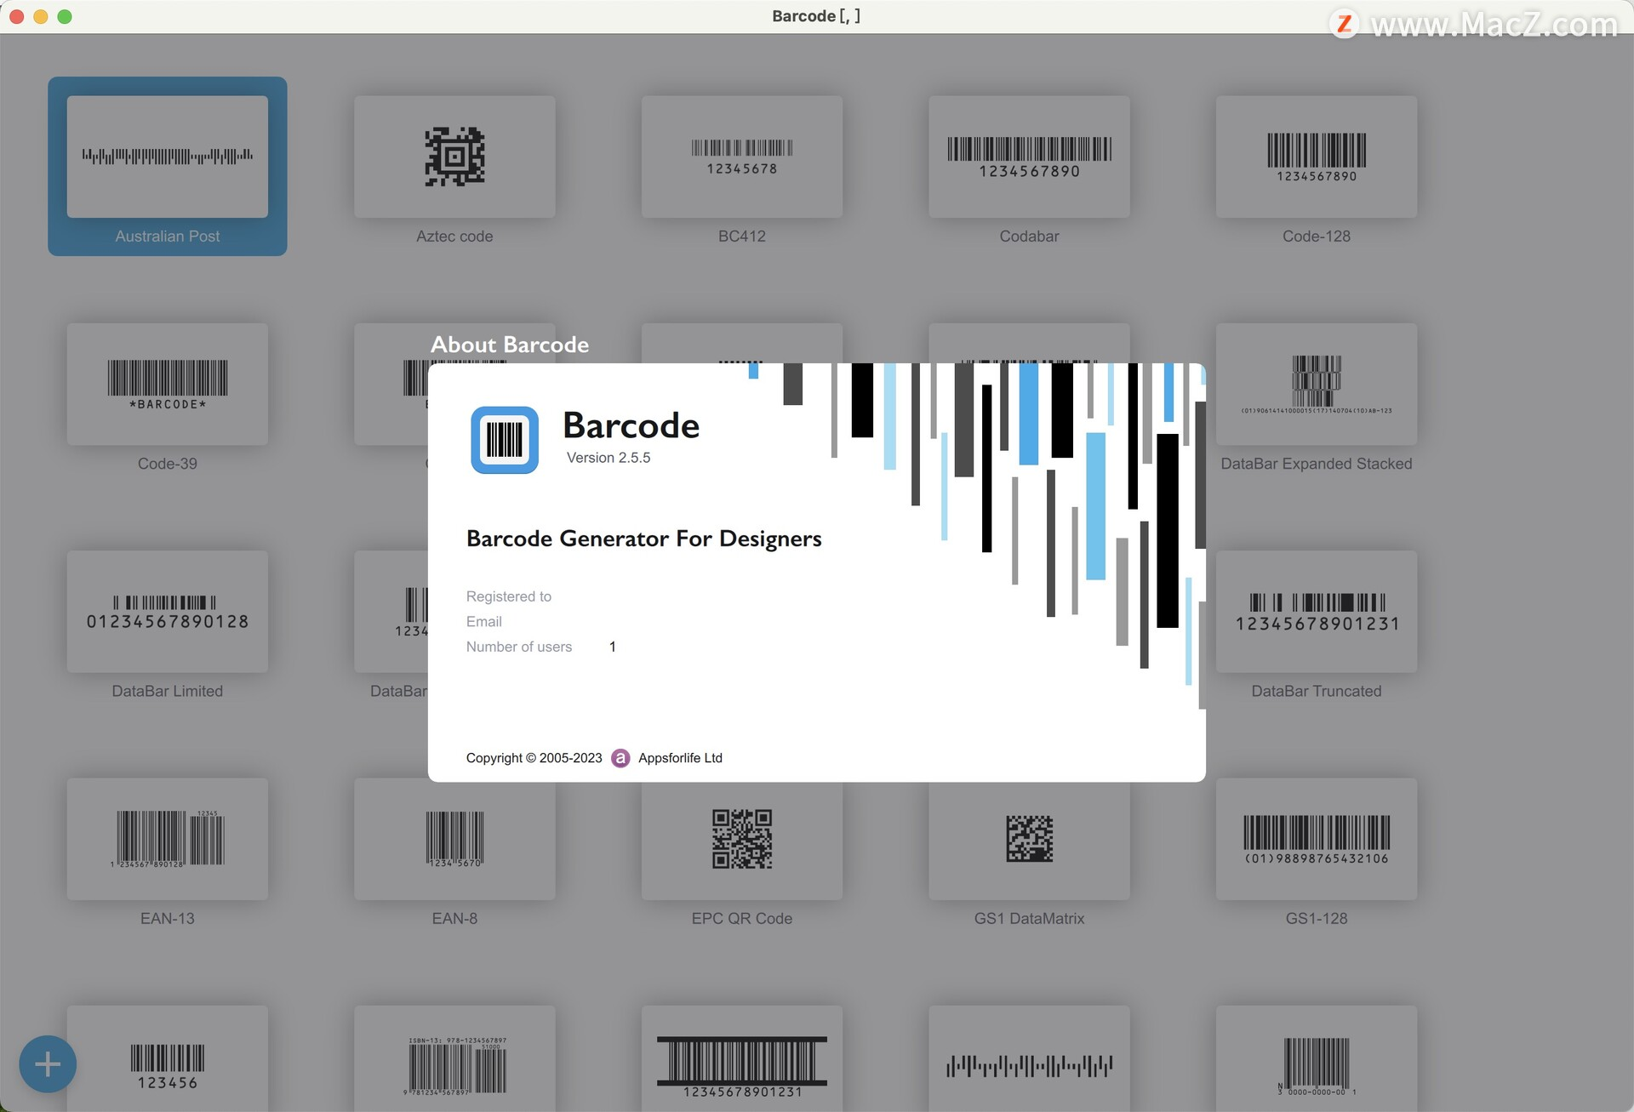Close the Barcode window
1634x1112 pixels.
click(16, 16)
